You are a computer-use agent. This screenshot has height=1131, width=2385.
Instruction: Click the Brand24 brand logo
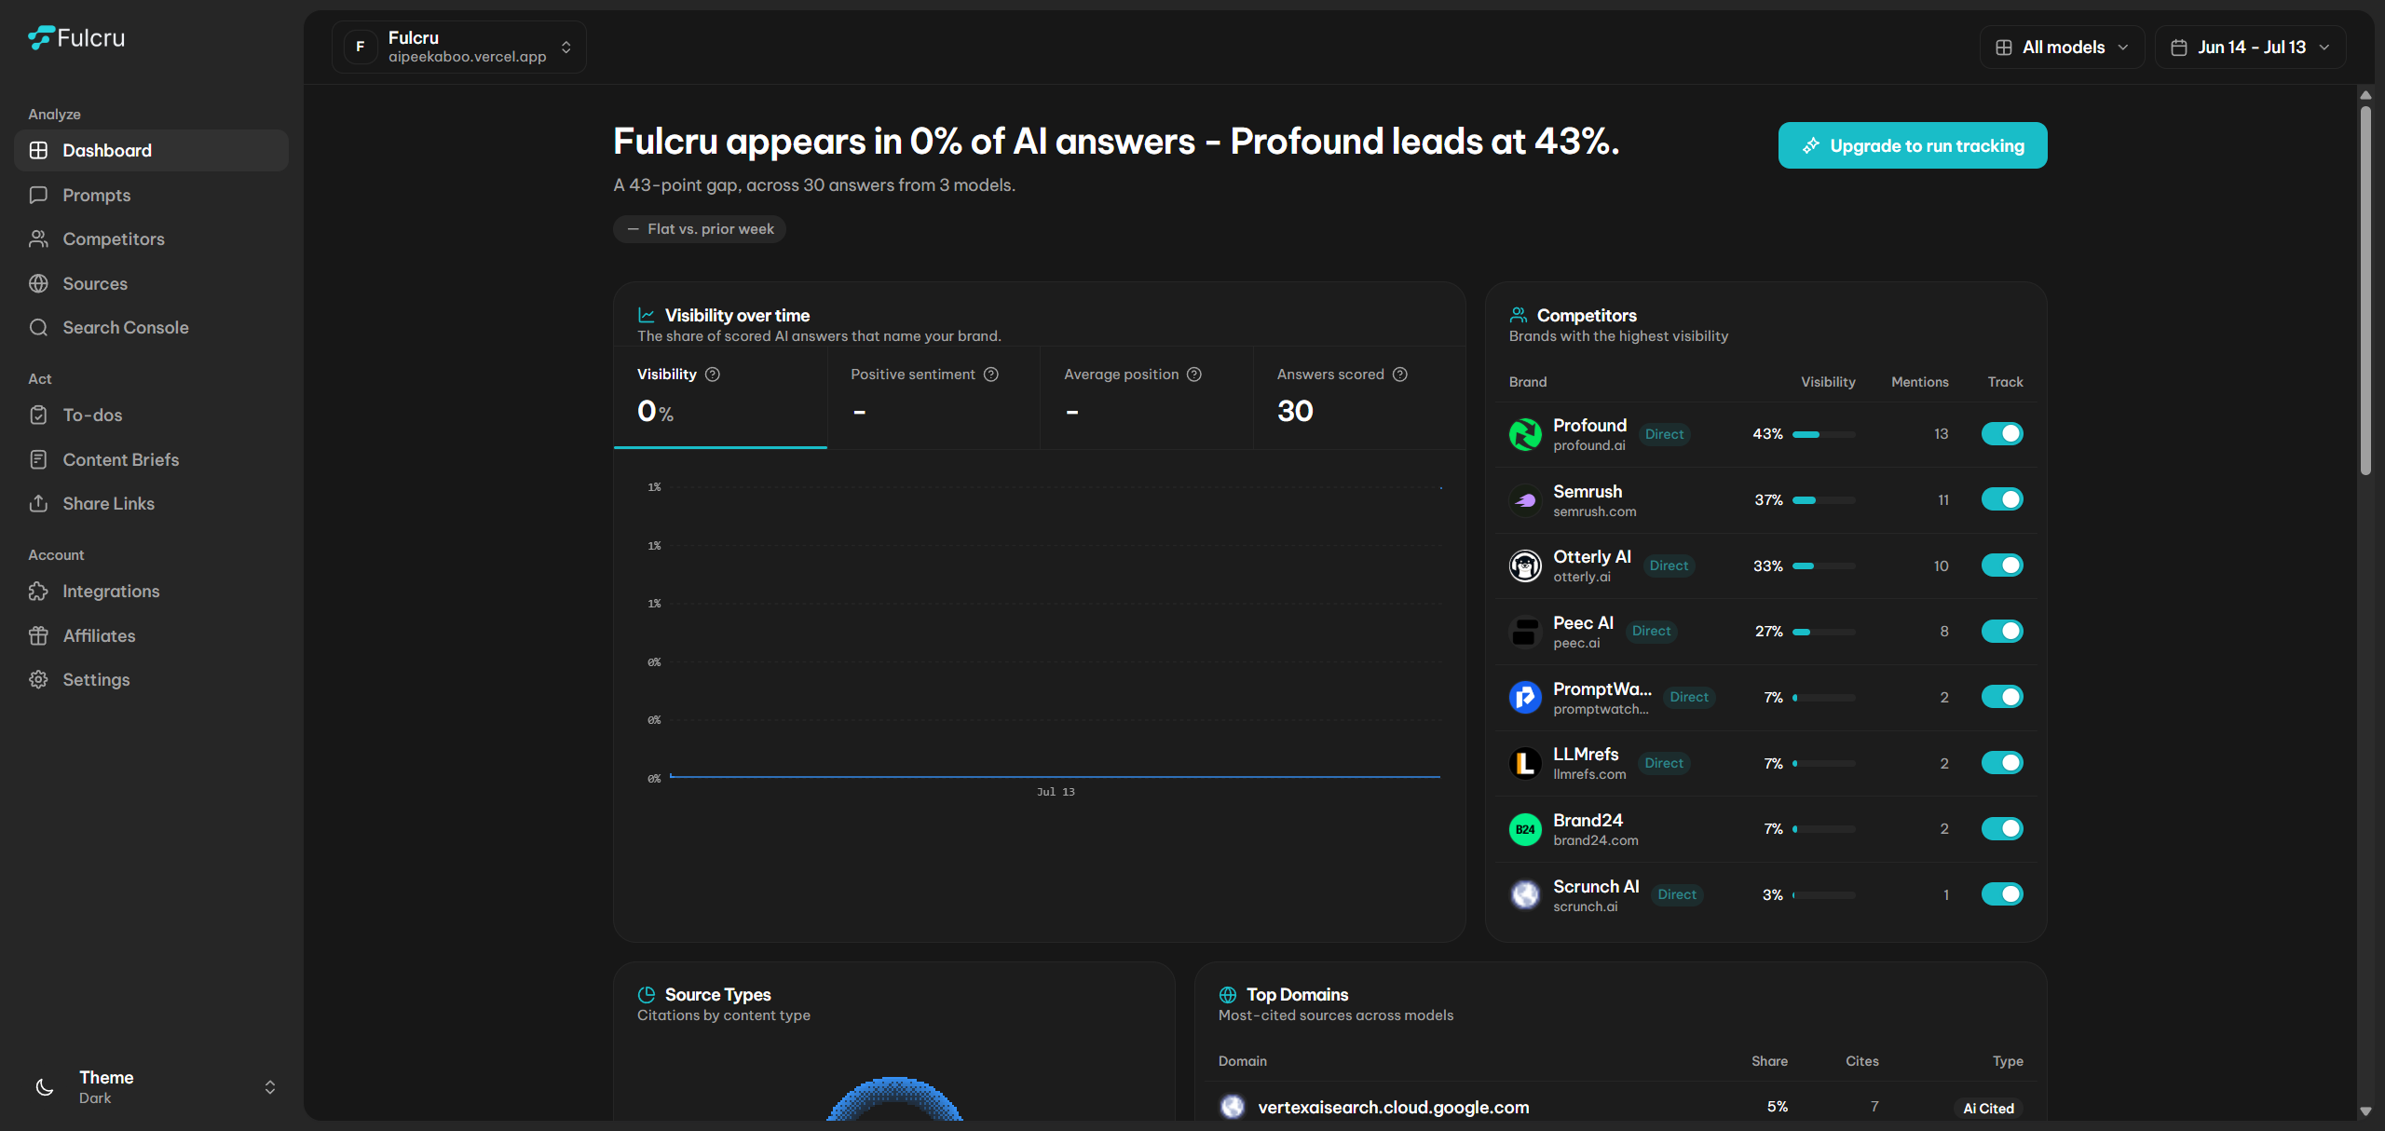(1525, 829)
